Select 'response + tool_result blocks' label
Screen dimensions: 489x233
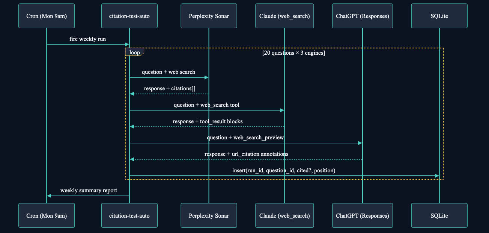[208, 121]
